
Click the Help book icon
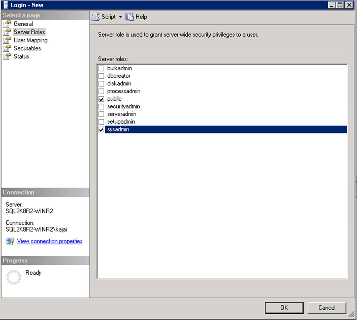click(129, 17)
